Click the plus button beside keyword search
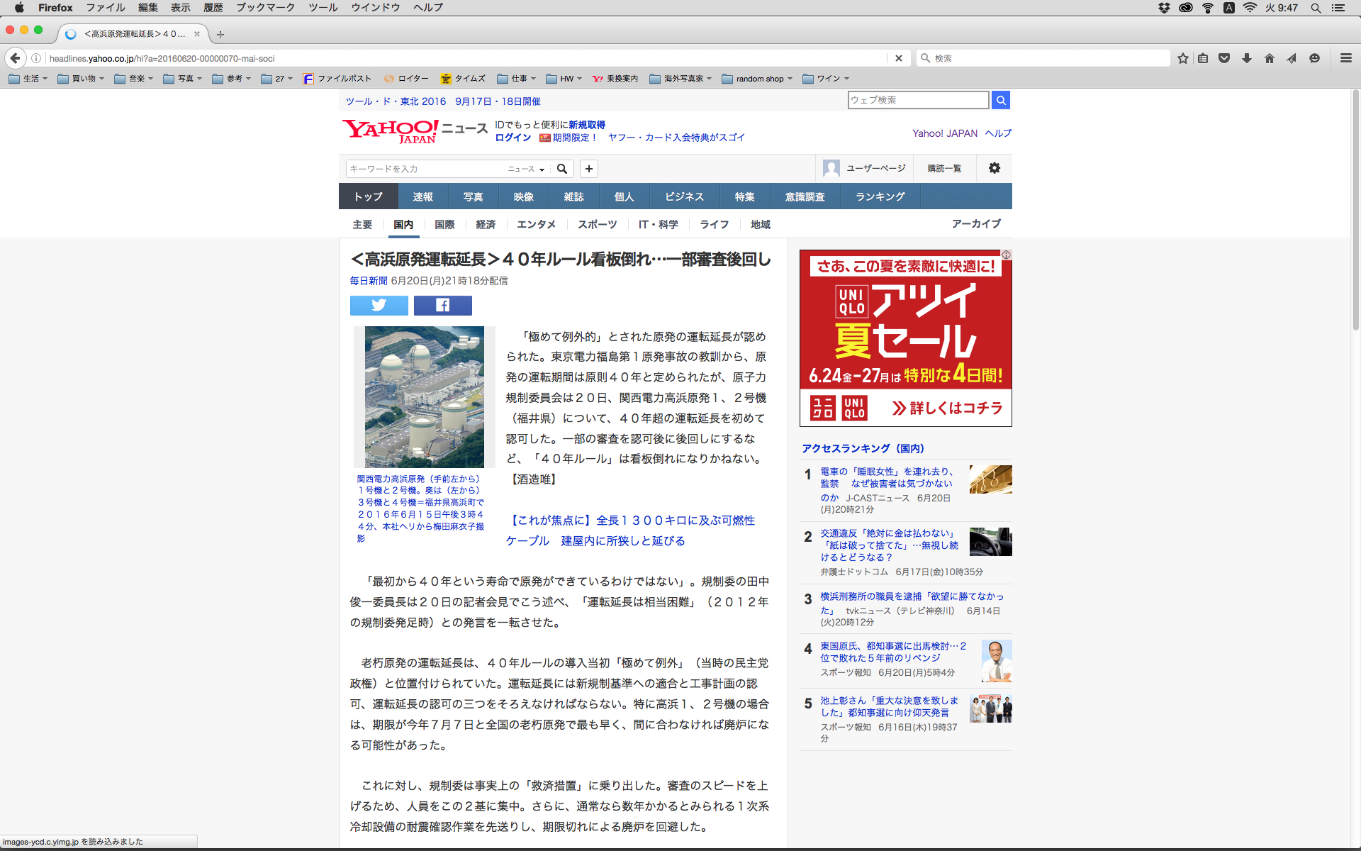Viewport: 1361px width, 851px height. tap(588, 169)
